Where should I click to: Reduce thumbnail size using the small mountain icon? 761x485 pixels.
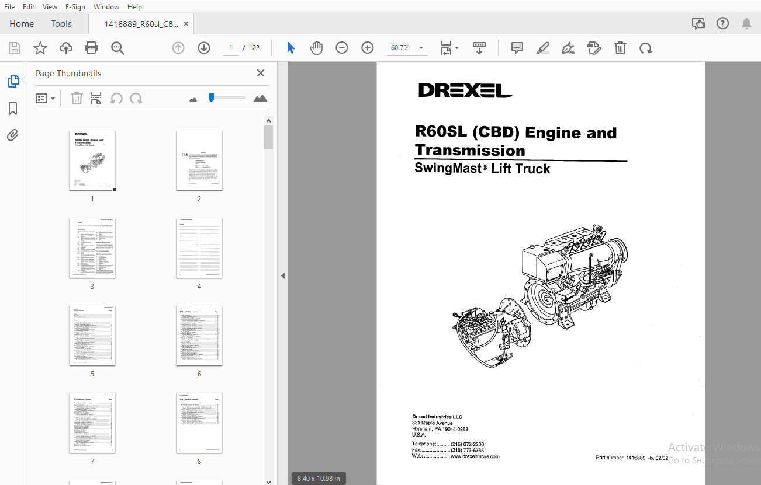(193, 99)
